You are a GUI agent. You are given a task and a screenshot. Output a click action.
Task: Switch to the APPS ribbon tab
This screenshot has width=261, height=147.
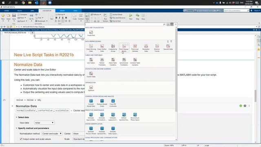pyautogui.click(x=32, y=11)
